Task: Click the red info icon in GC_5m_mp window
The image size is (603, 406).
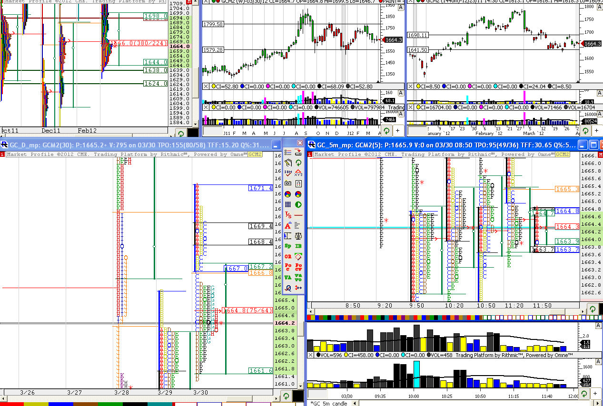Action: coord(310,154)
